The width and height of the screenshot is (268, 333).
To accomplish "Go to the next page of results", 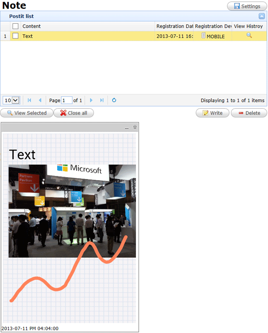I will point(91,100).
